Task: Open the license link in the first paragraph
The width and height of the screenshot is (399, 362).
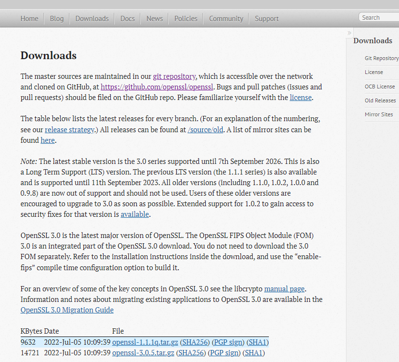Action: click(301, 98)
